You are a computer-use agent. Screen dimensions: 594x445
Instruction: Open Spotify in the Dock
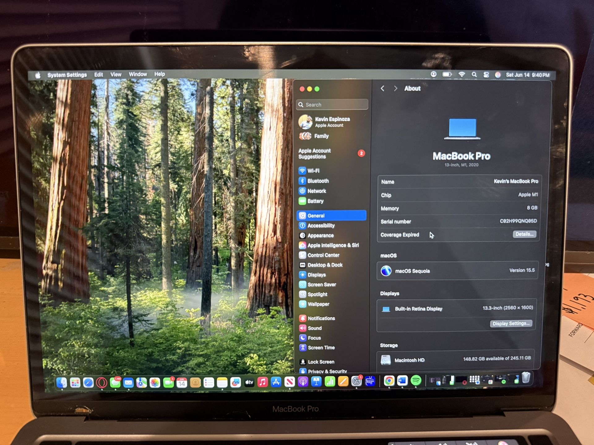tap(416, 381)
